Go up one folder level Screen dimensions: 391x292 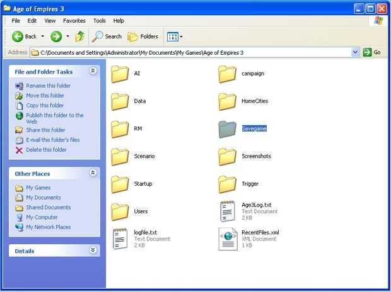80,36
